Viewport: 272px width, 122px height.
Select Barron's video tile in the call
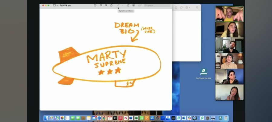229,61
